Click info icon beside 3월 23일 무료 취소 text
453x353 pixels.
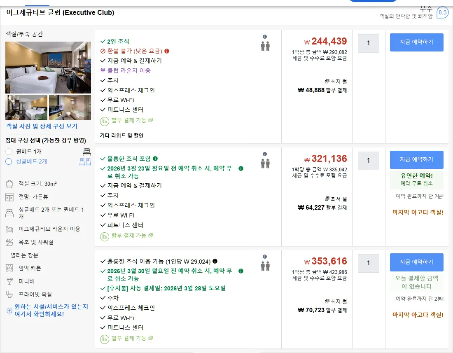coord(241,168)
